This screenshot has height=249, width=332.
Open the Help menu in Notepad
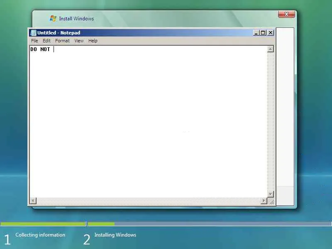click(x=93, y=41)
